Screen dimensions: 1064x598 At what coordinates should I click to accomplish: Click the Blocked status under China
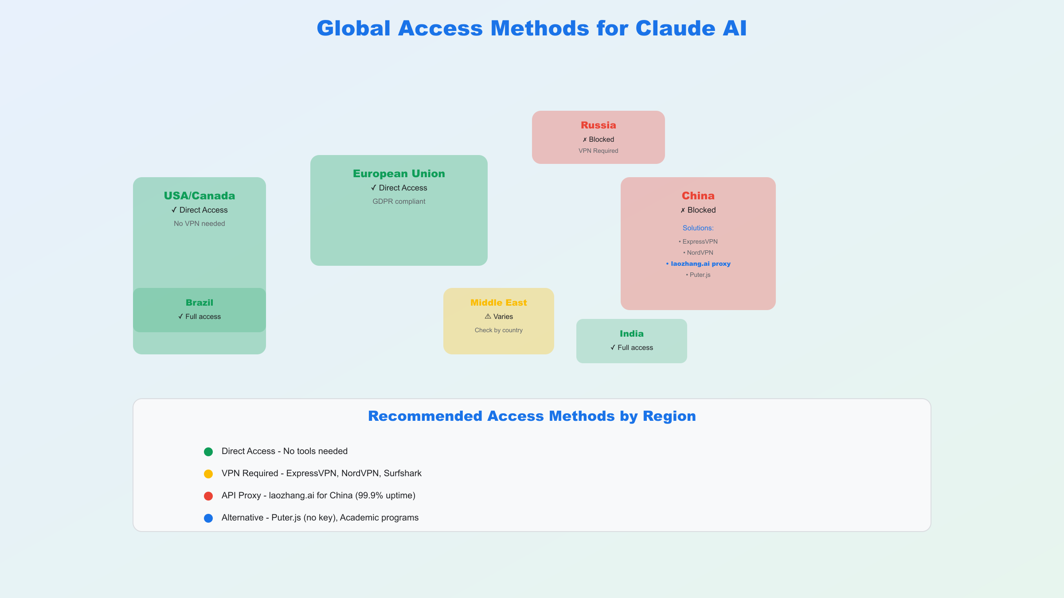[x=698, y=210]
